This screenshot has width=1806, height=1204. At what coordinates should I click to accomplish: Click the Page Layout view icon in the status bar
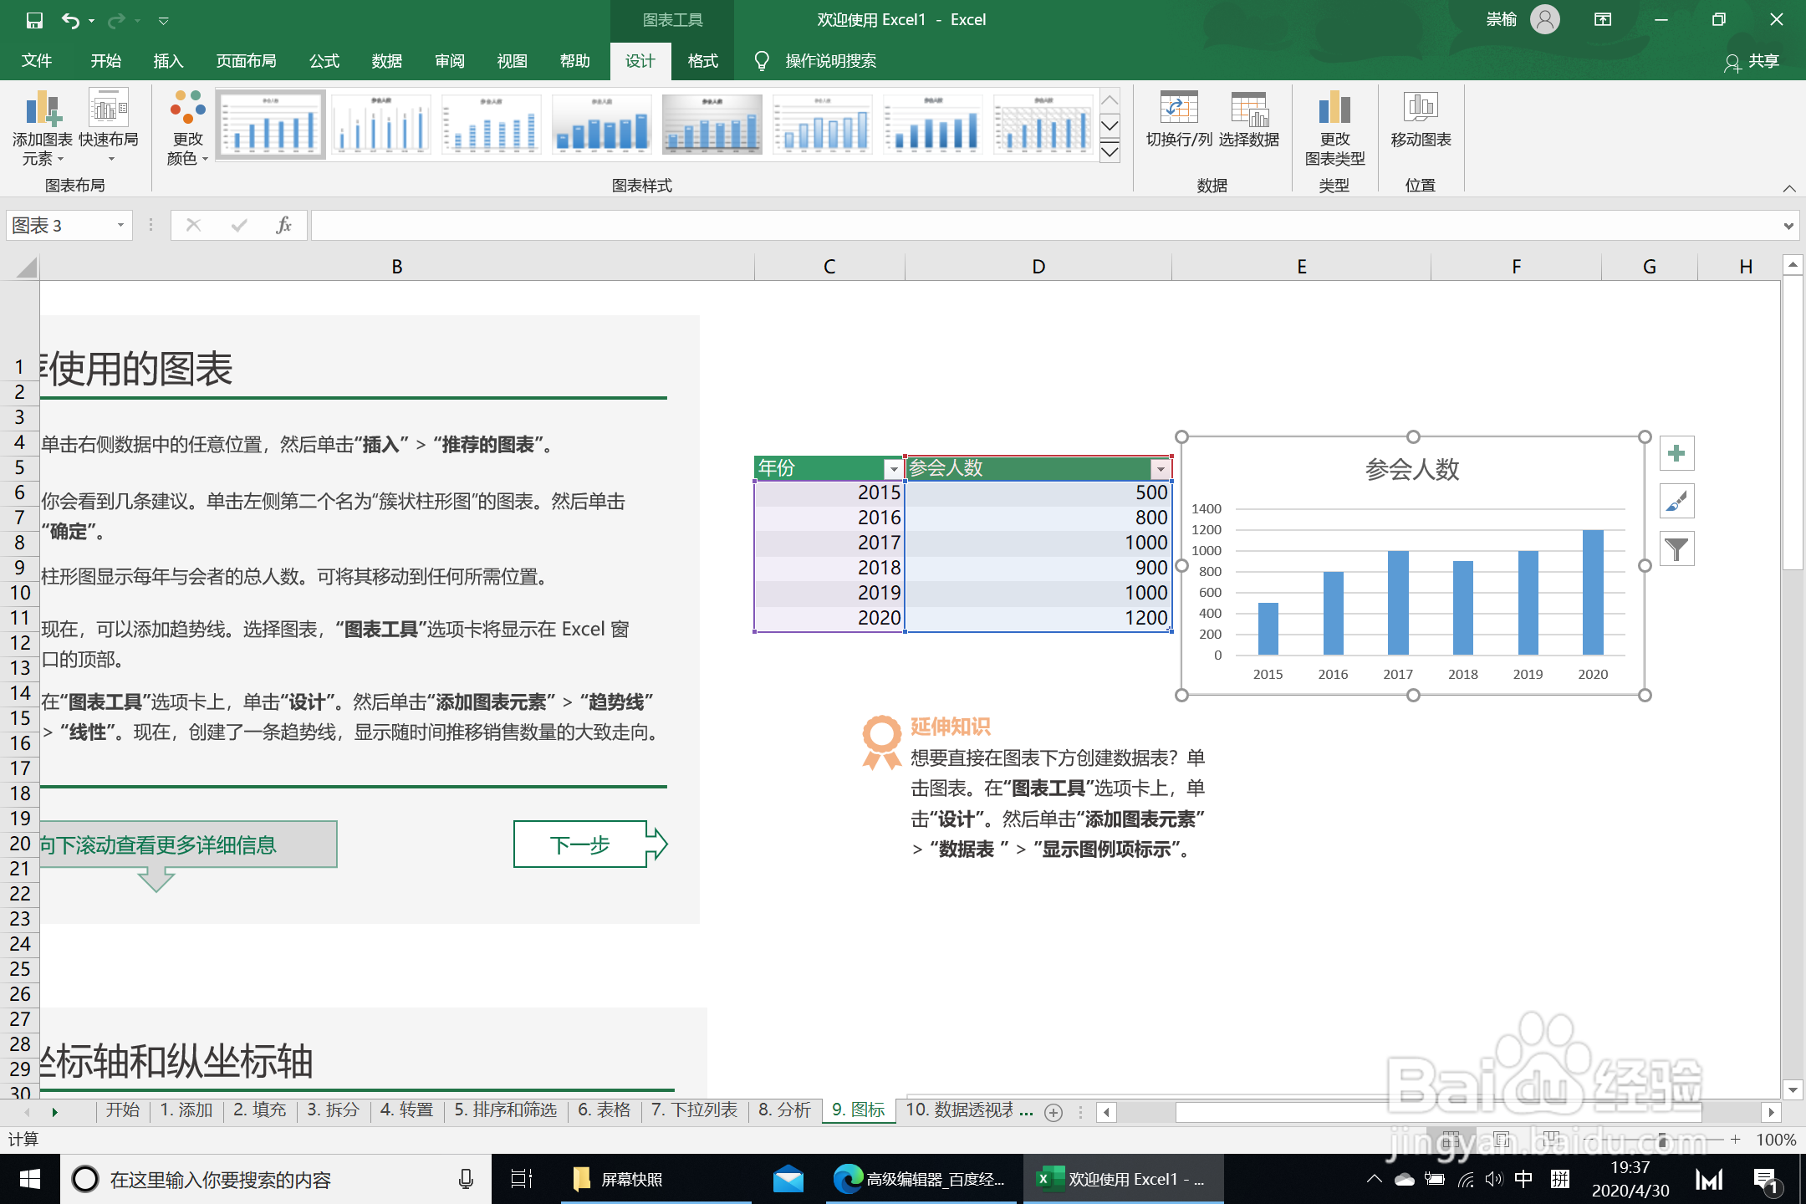click(x=1502, y=1139)
